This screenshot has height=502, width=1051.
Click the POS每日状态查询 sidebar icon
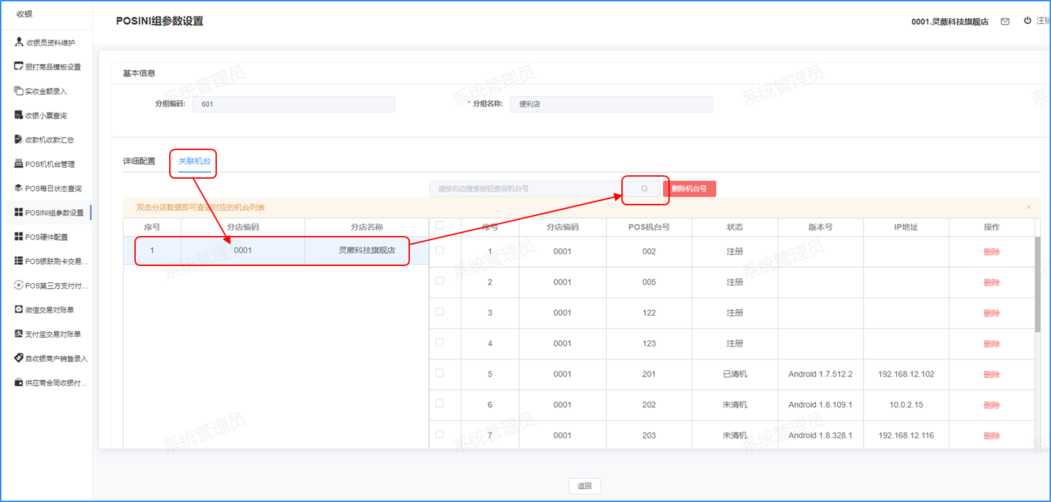[x=19, y=188]
